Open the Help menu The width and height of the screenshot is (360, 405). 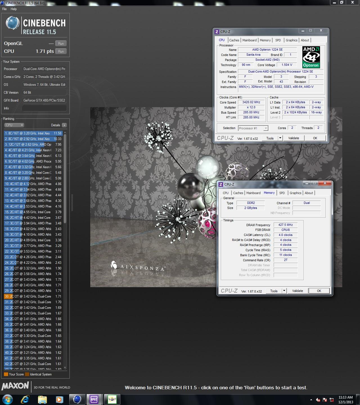(14, 9)
